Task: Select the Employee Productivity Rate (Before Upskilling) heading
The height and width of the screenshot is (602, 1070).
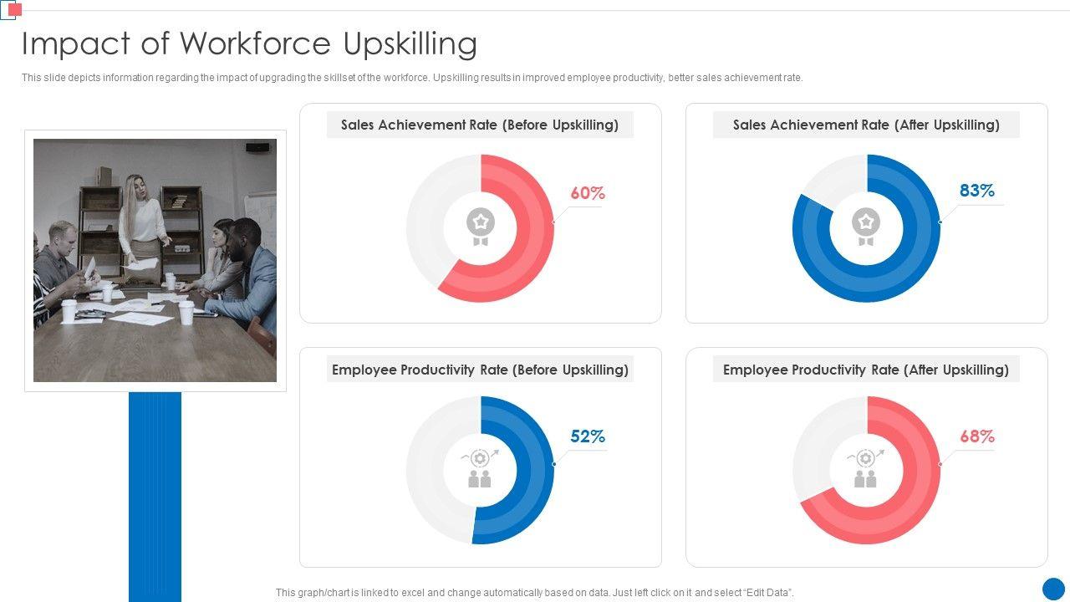Action: pos(480,370)
